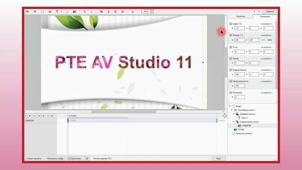
Task: Select Прямоугольник2 in the object tree
Action: click(244, 133)
